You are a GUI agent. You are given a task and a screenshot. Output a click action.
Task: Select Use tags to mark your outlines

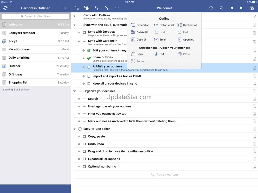(164, 106)
